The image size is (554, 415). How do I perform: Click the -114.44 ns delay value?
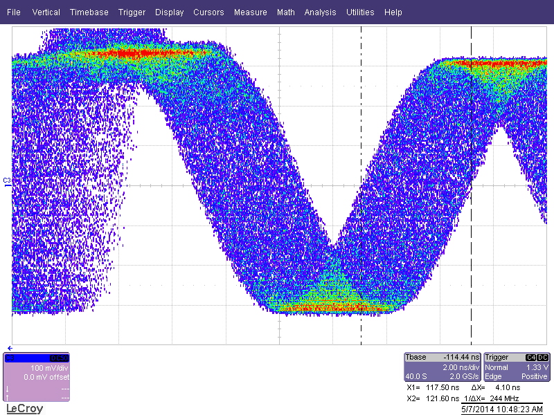click(x=461, y=357)
